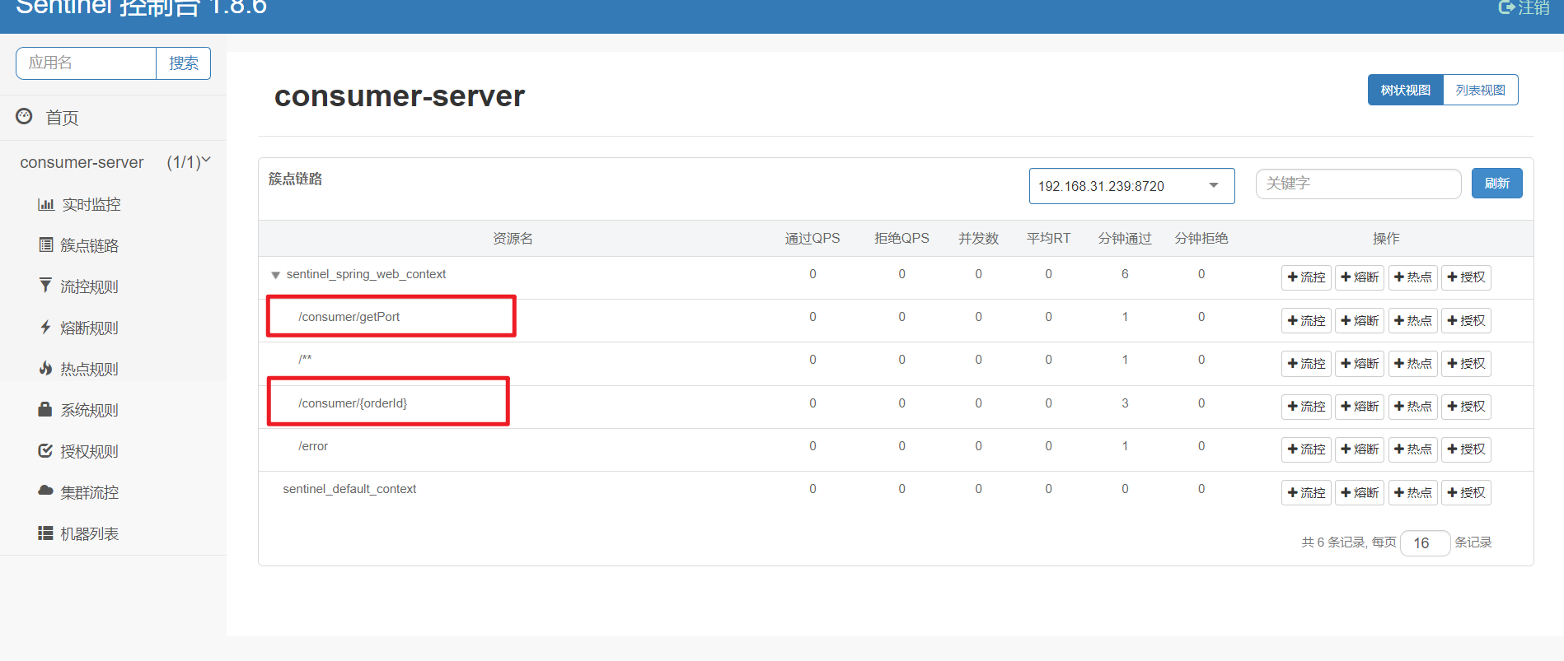Add 热点 rule for /error resource
Image resolution: width=1564 pixels, height=661 pixels.
(x=1413, y=449)
